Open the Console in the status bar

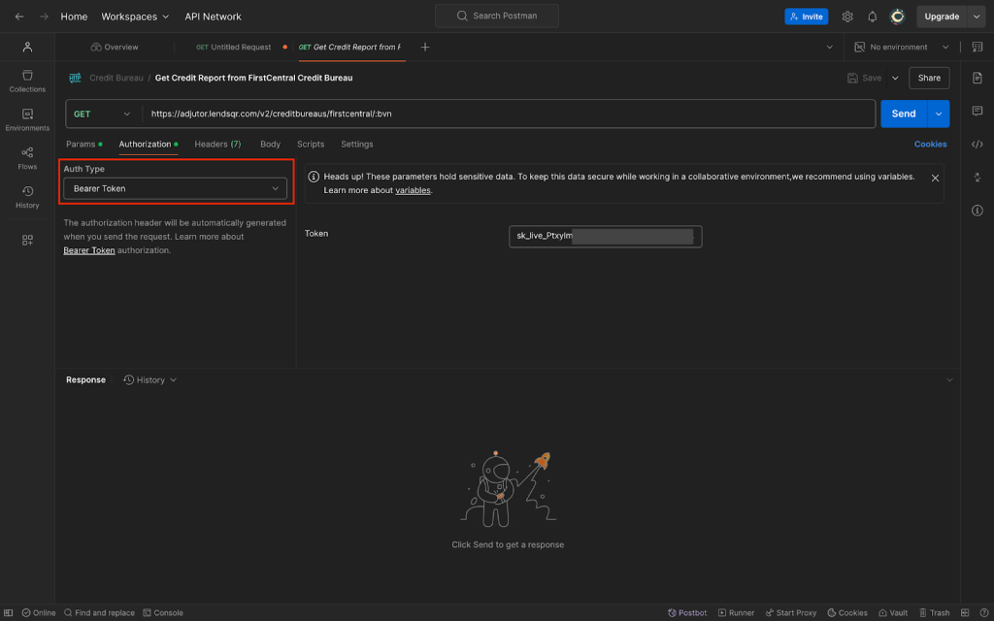[163, 613]
